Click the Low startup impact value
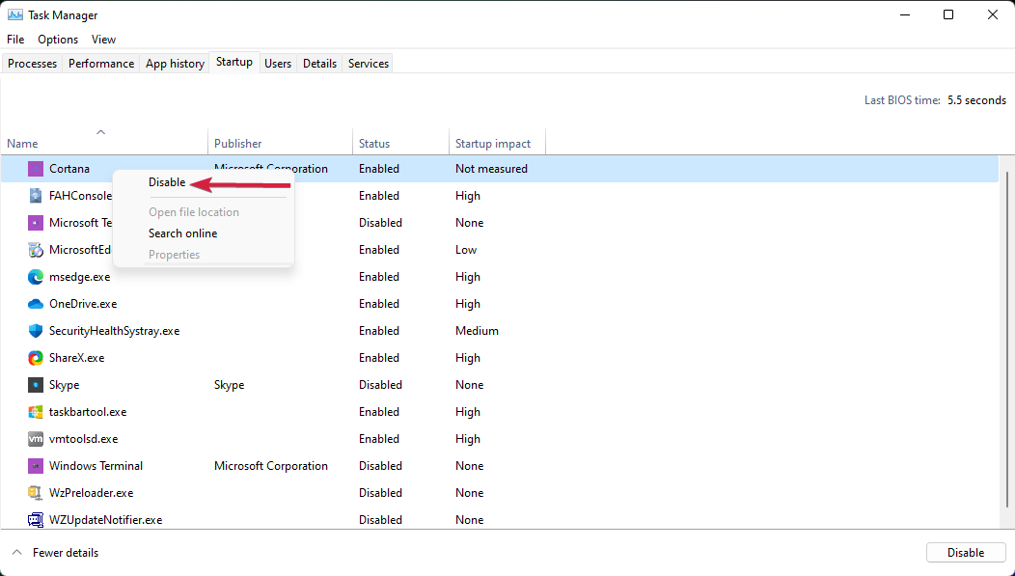 point(466,250)
